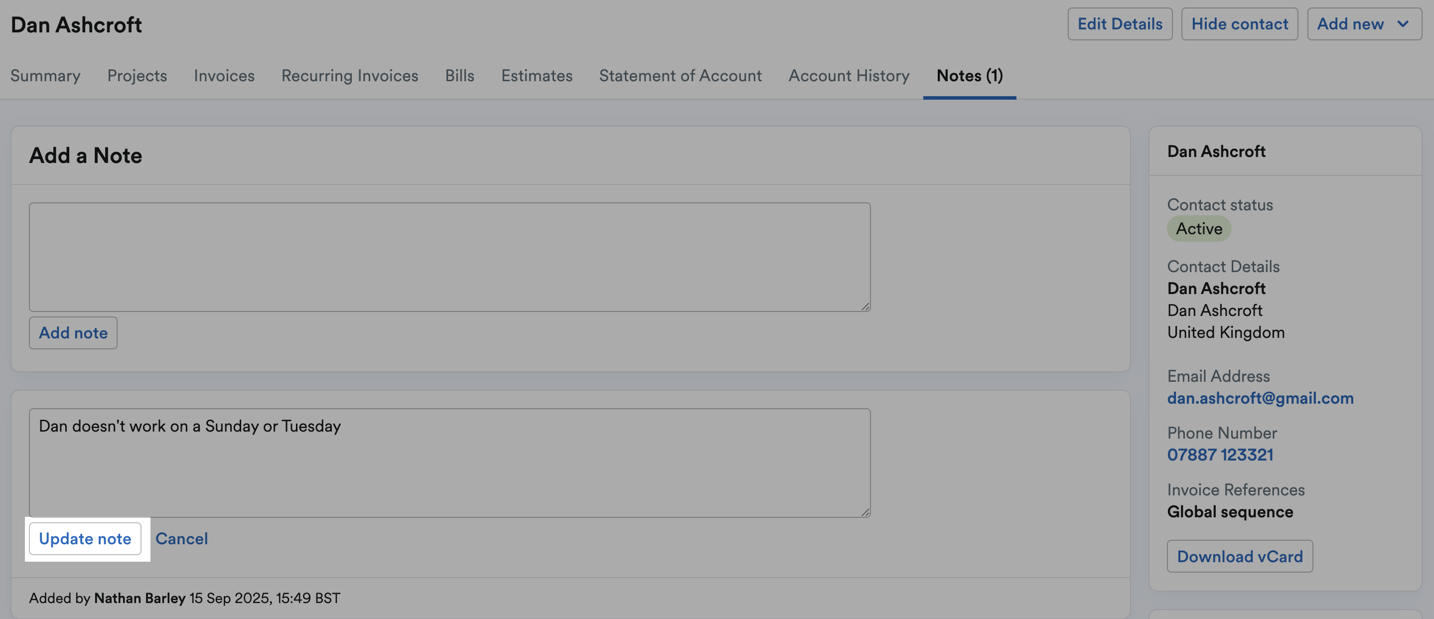1434x619 pixels.
Task: Open the Bills tab
Action: click(x=459, y=76)
